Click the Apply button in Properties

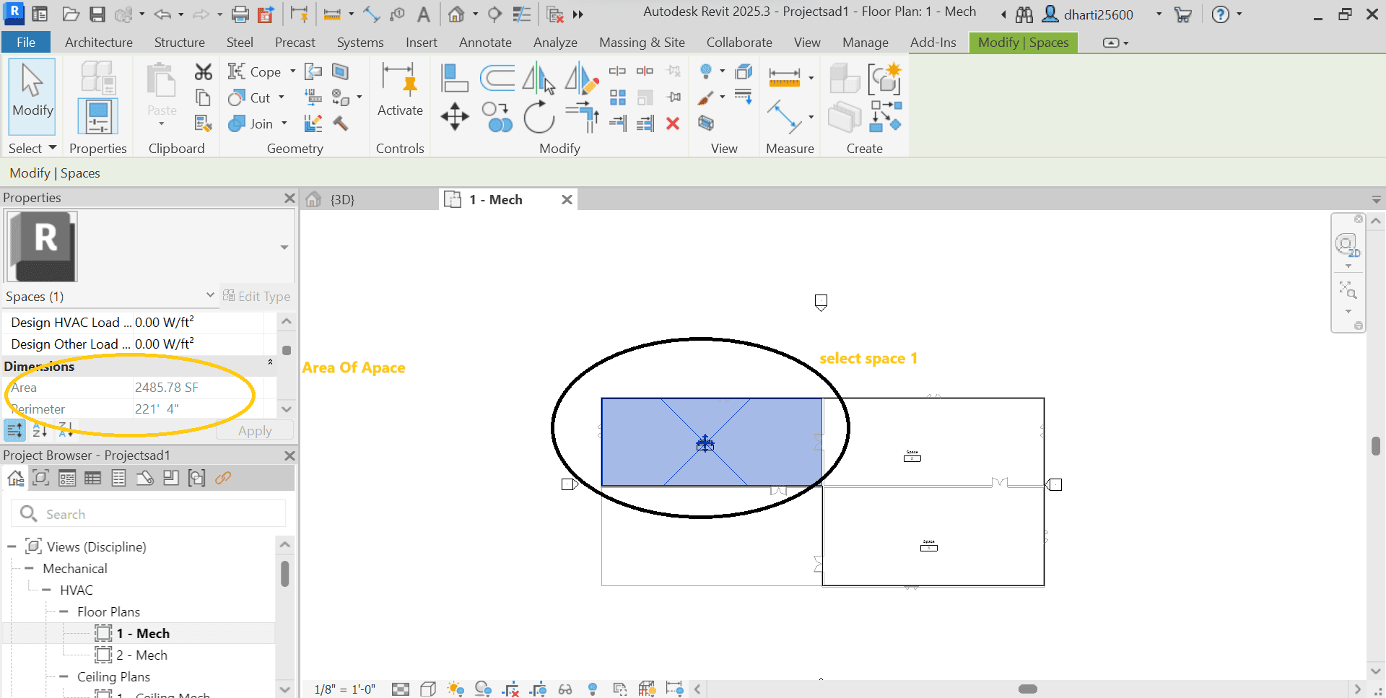pyautogui.click(x=254, y=430)
